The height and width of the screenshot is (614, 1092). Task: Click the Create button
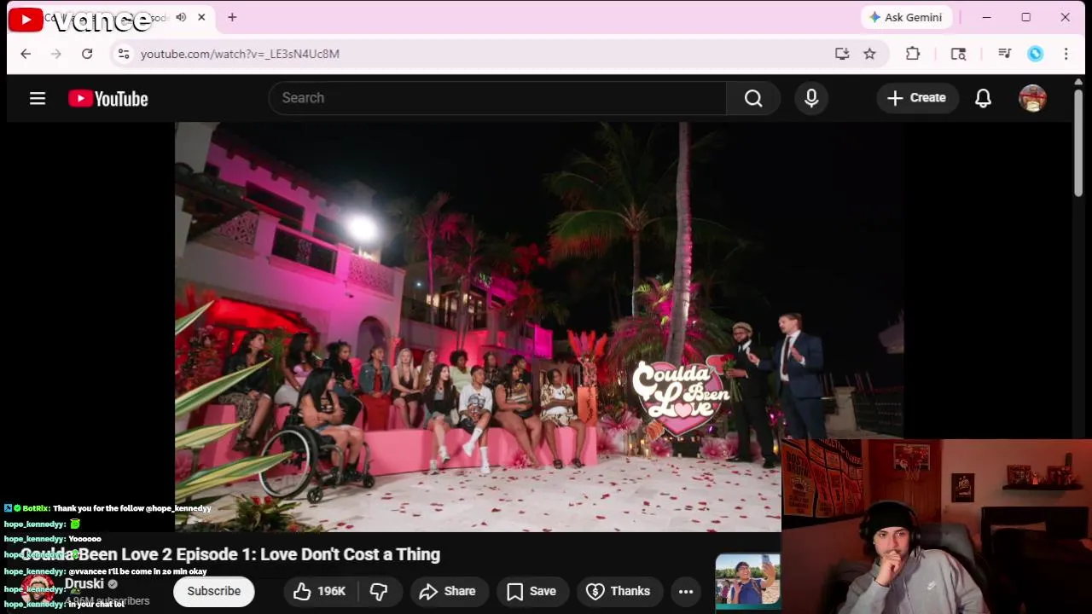click(x=916, y=98)
